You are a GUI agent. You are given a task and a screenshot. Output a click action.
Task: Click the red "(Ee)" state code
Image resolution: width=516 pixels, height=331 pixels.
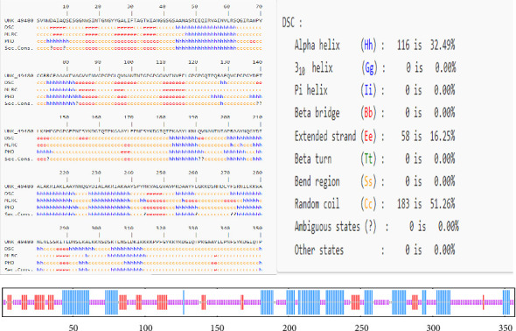368,136
